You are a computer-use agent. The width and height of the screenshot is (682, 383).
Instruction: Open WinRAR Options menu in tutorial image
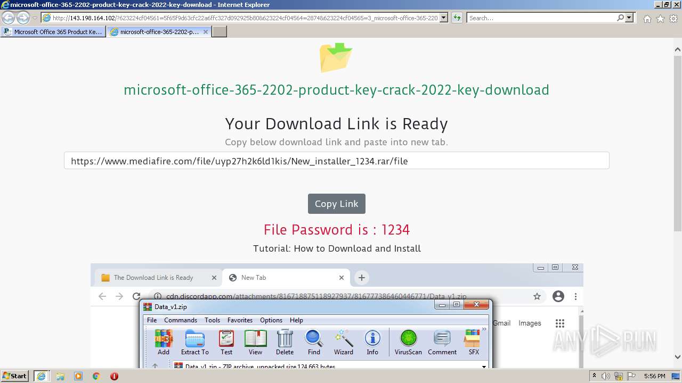click(x=271, y=320)
